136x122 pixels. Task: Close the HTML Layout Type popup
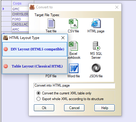(63, 38)
